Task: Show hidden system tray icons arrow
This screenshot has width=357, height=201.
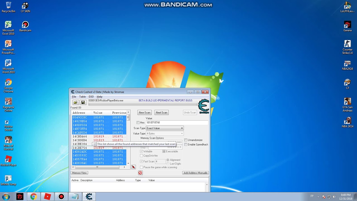Action: click(318, 197)
